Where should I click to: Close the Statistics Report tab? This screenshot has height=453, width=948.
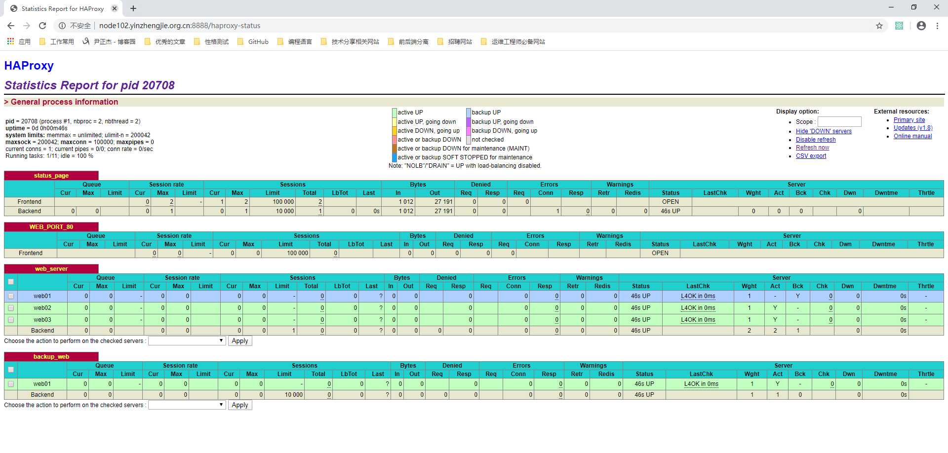tap(115, 8)
